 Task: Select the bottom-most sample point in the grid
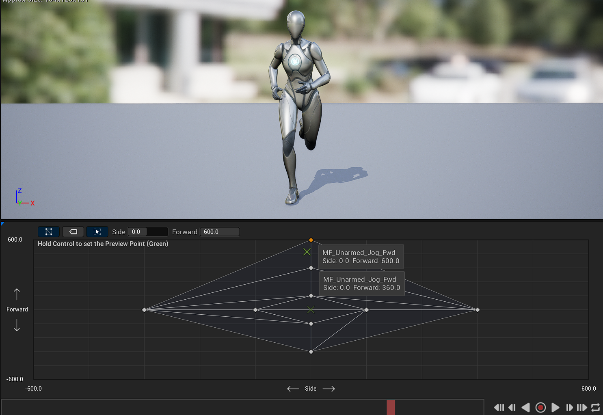311,352
